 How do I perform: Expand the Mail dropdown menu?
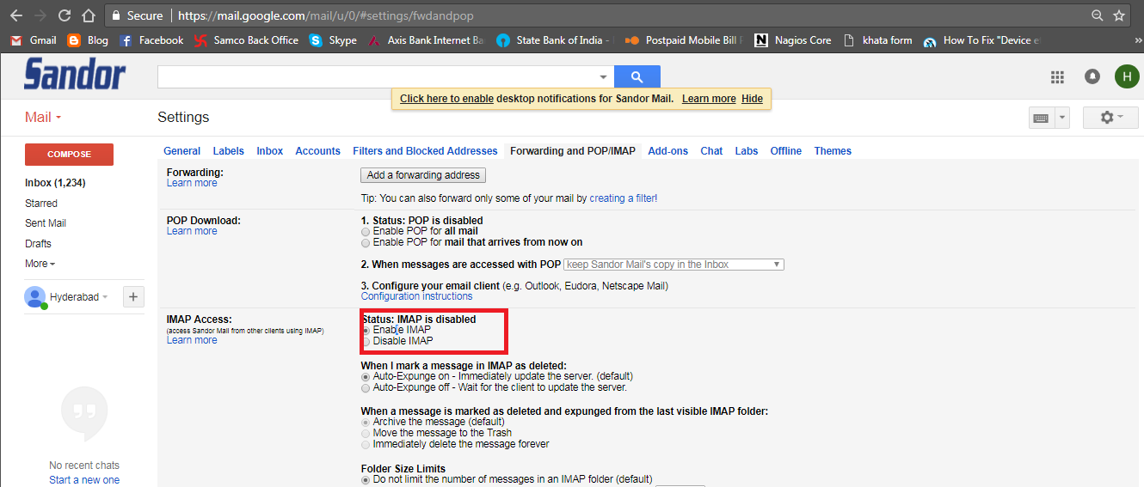[x=43, y=118]
